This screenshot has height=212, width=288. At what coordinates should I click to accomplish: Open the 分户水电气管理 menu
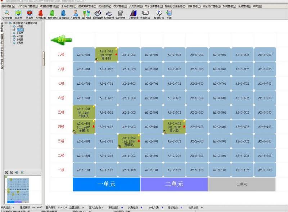[x=28, y=6]
